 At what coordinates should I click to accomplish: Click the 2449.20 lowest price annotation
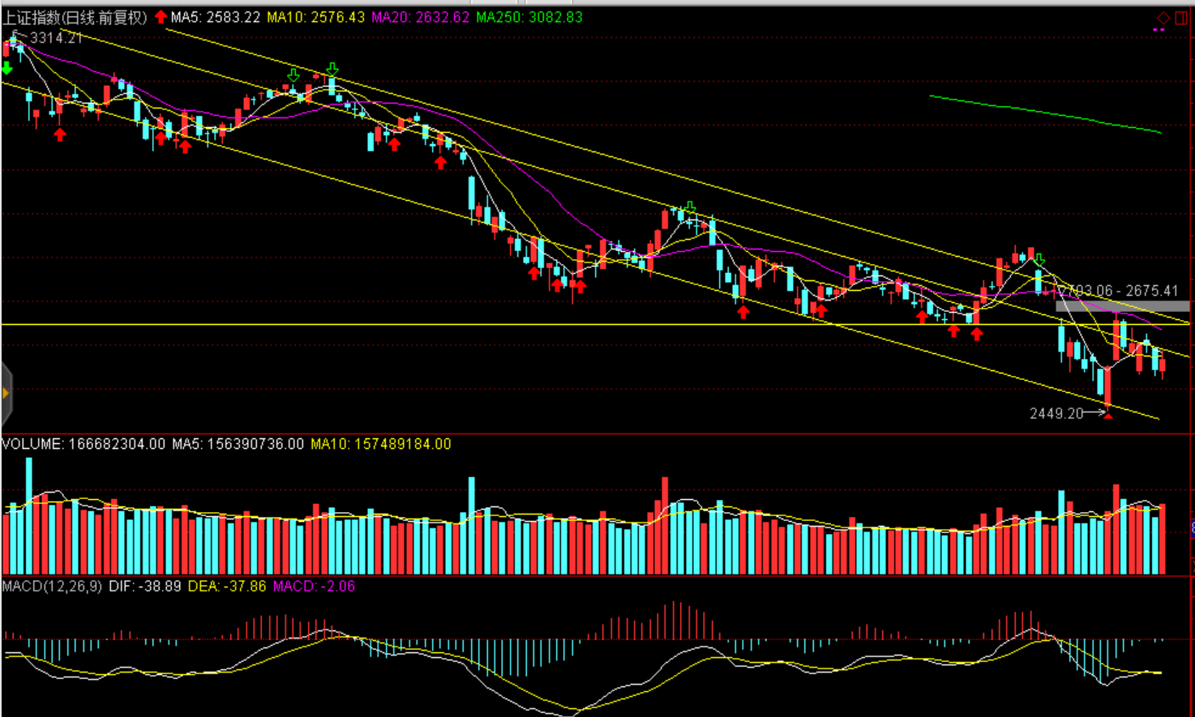click(1056, 413)
